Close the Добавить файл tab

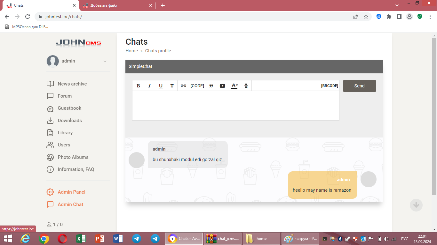[x=151, y=5]
